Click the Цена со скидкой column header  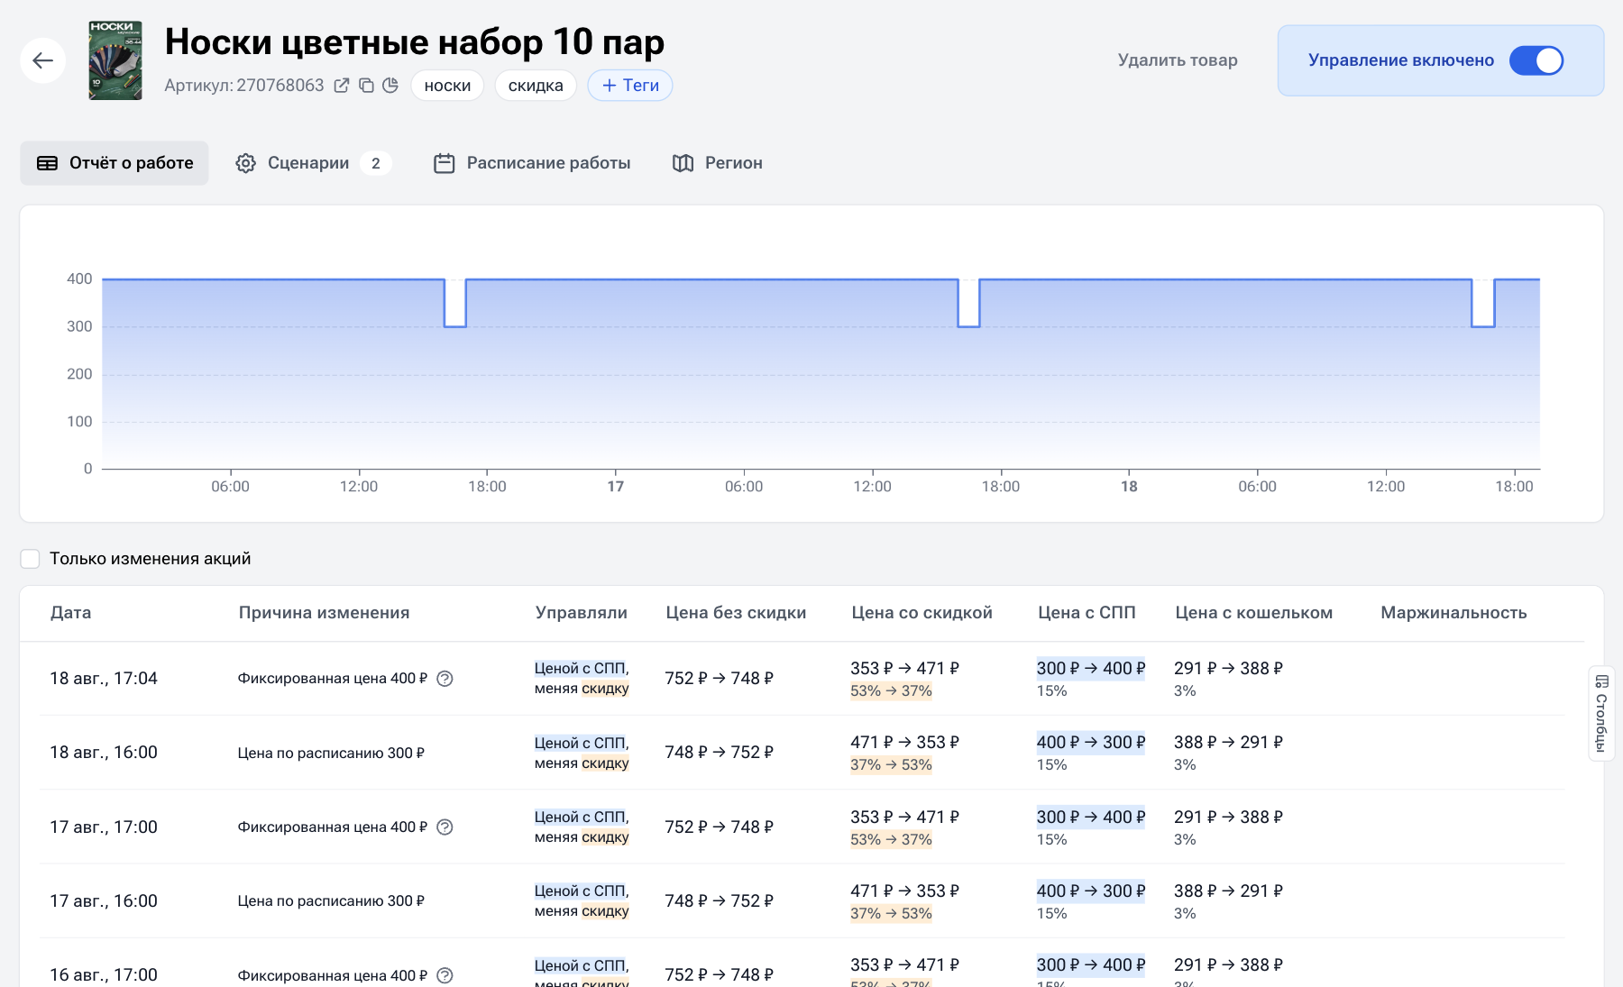point(922,613)
